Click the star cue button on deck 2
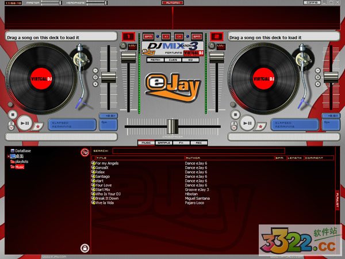The width and height of the screenshot is (345, 259). click(260, 127)
